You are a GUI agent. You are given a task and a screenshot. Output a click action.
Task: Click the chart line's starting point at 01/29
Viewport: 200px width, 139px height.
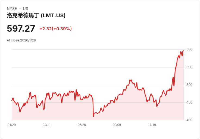12,101
